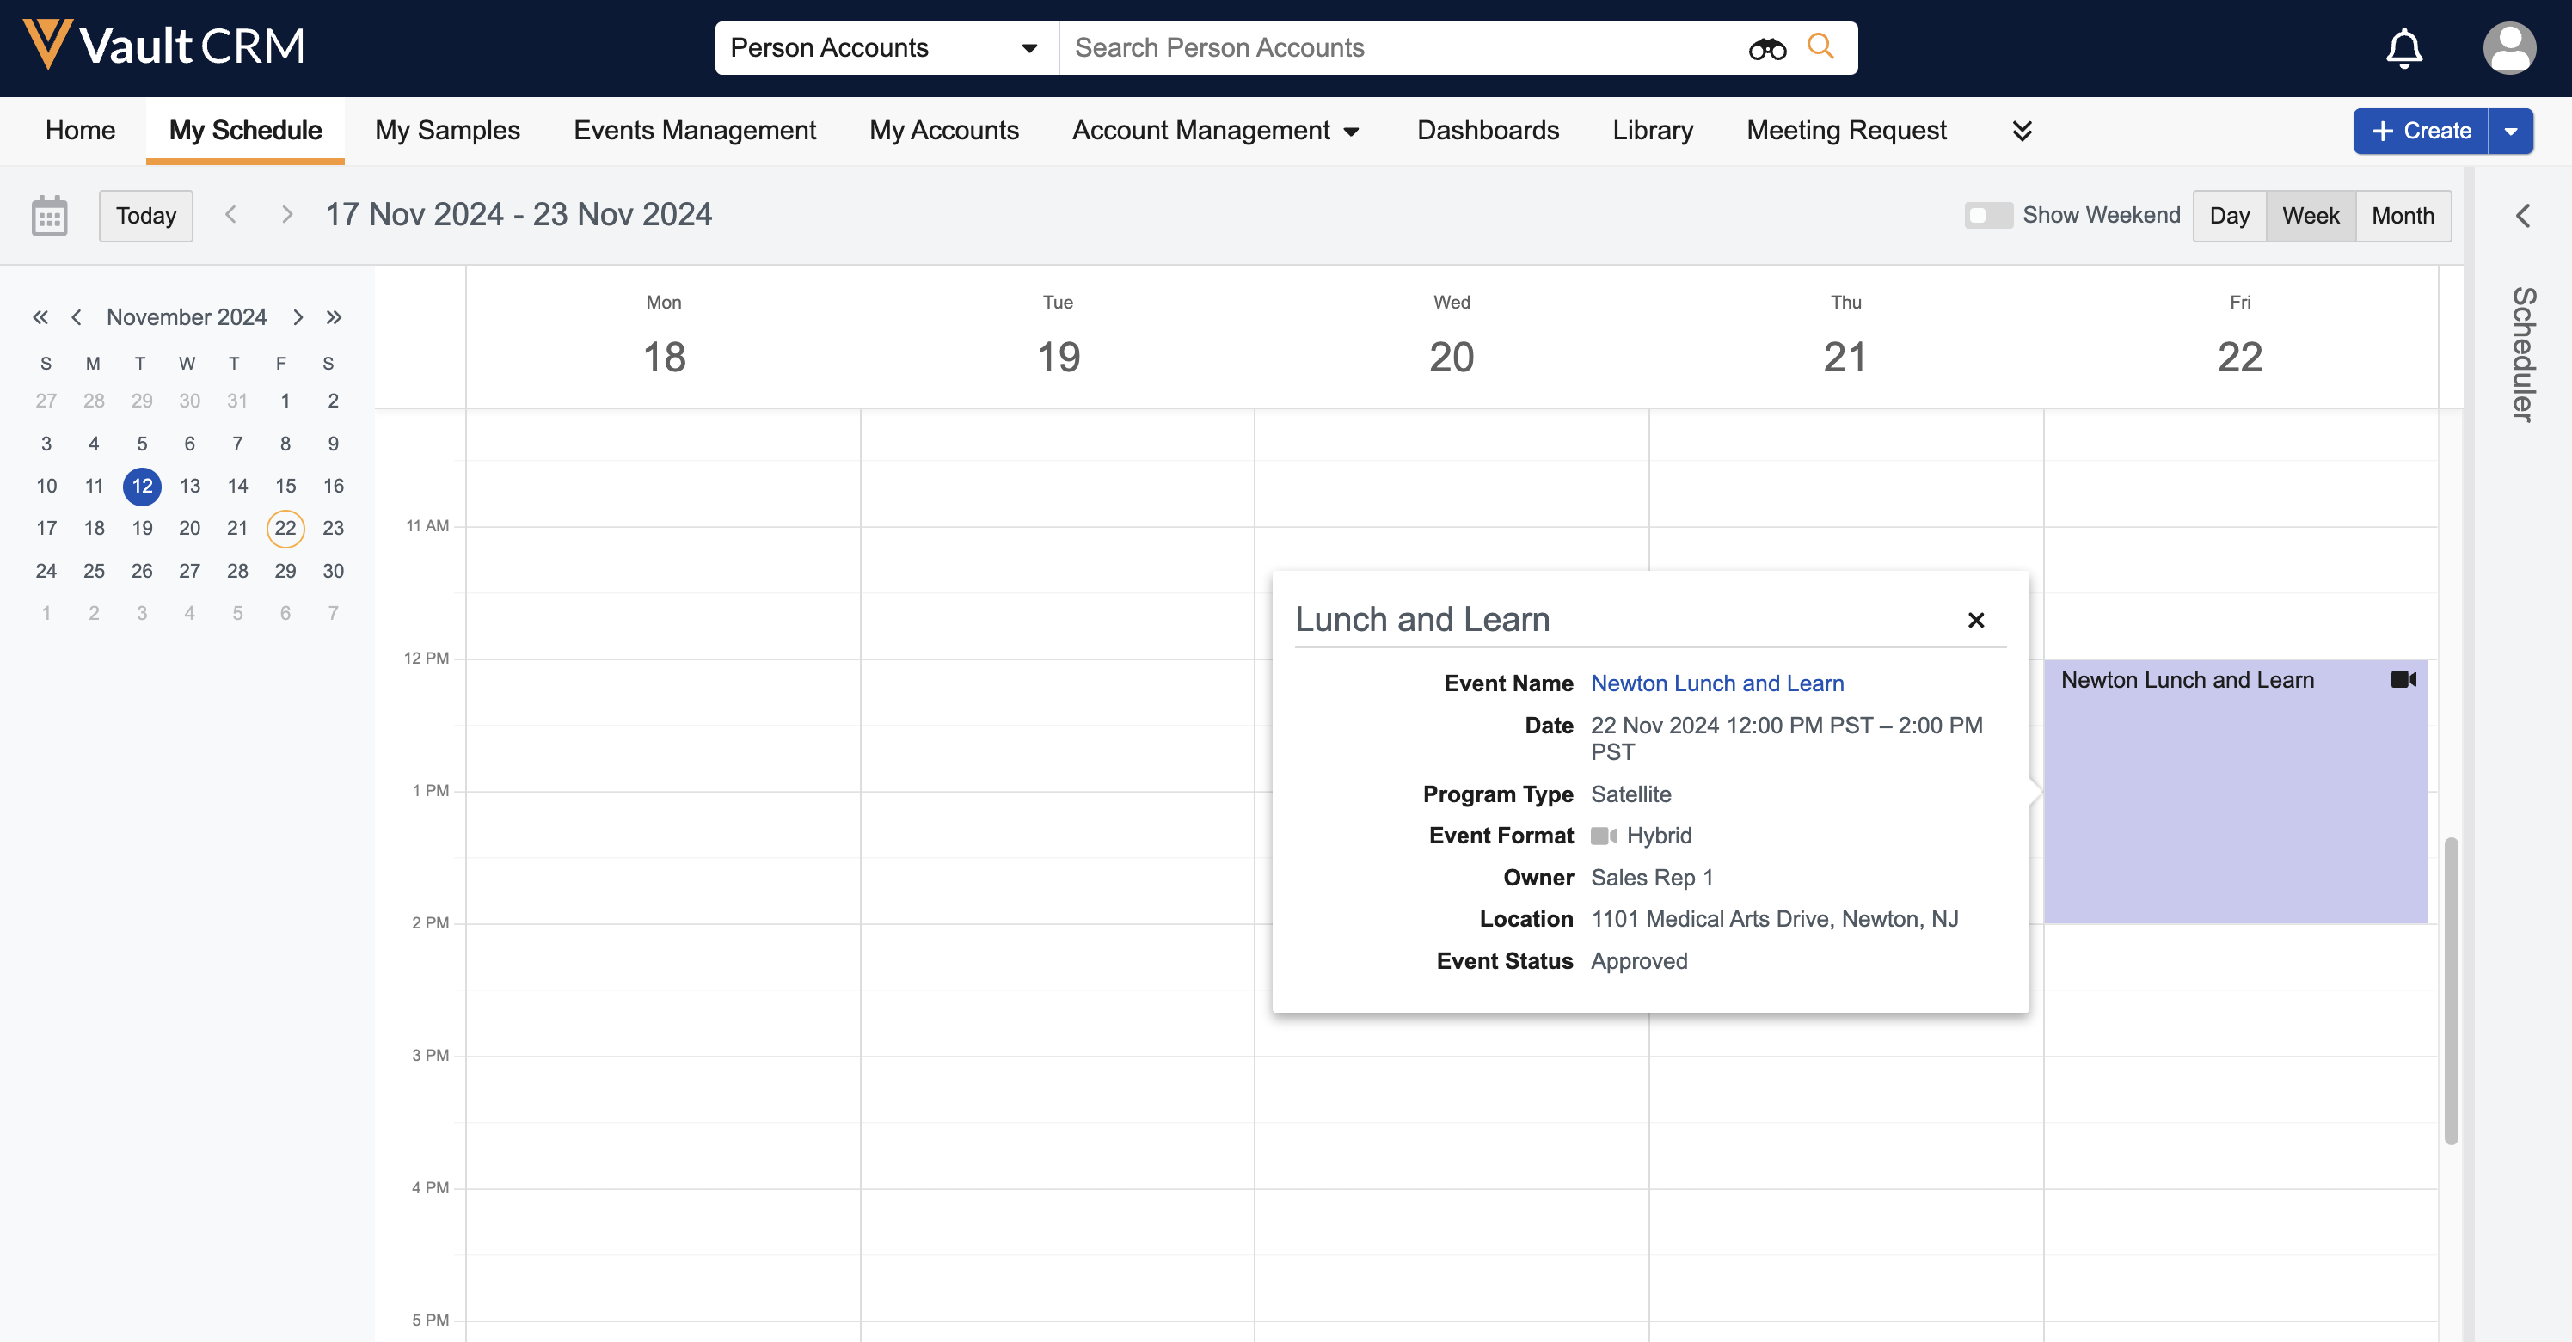Click the orange search magnifier icon

pyautogui.click(x=1821, y=46)
